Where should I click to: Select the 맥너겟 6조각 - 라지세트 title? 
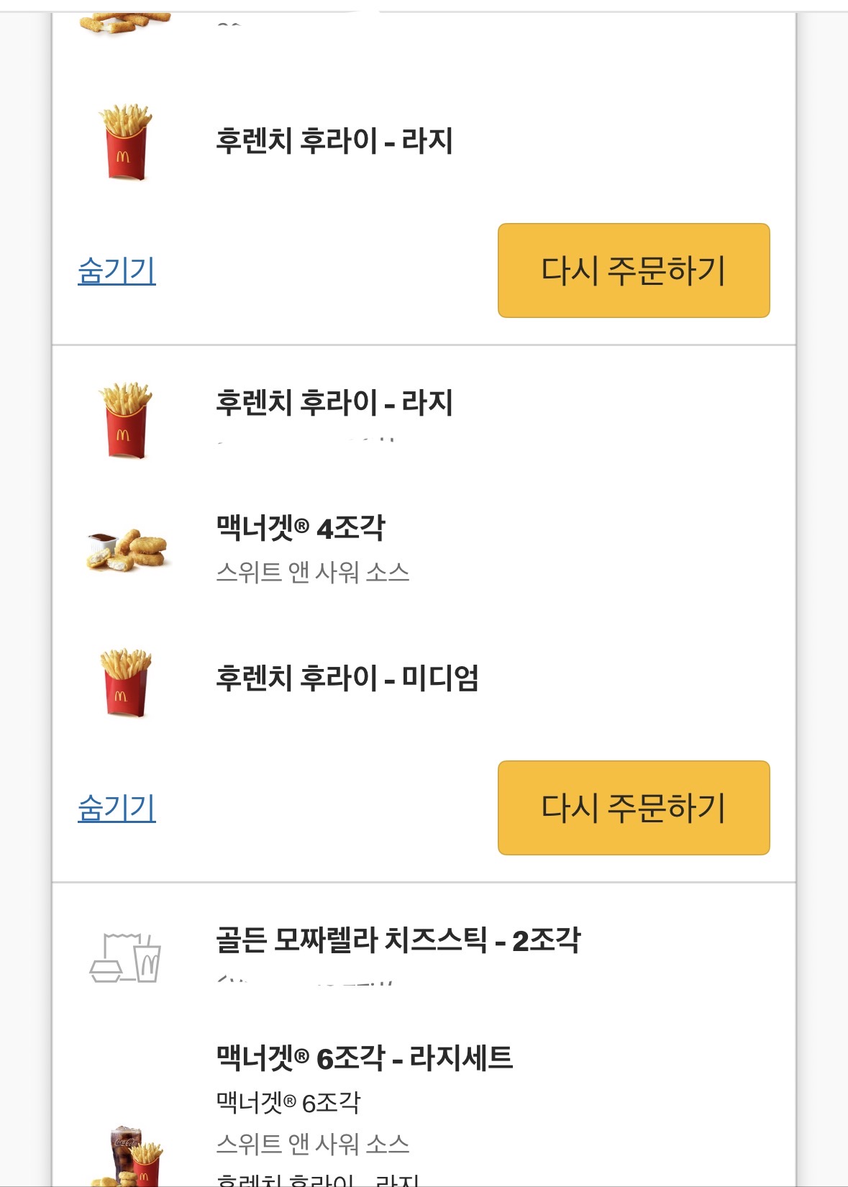point(365,1058)
